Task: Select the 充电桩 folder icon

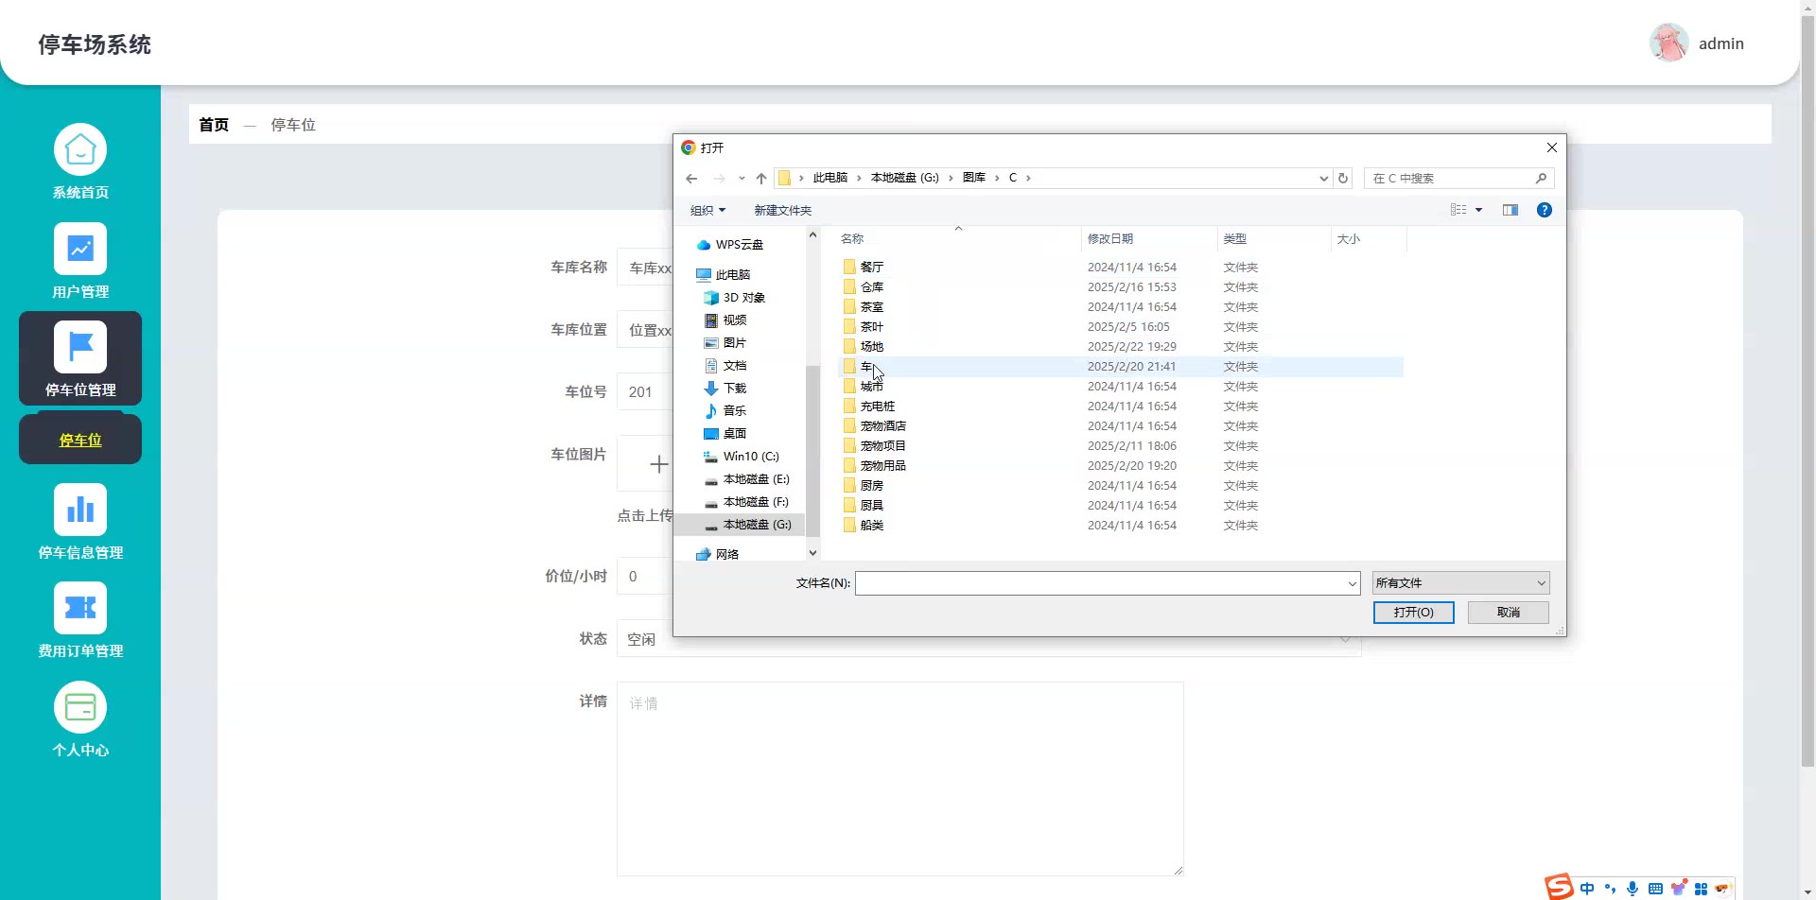Action: pos(849,407)
